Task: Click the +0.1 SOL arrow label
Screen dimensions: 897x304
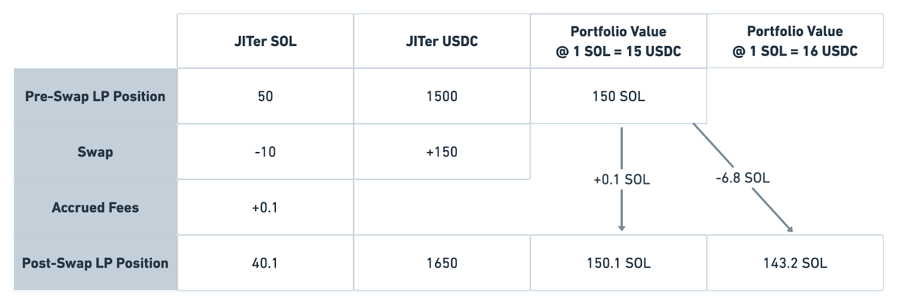Action: tap(622, 180)
